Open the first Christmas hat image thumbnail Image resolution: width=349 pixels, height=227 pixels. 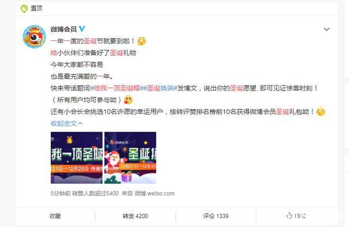click(x=76, y=158)
